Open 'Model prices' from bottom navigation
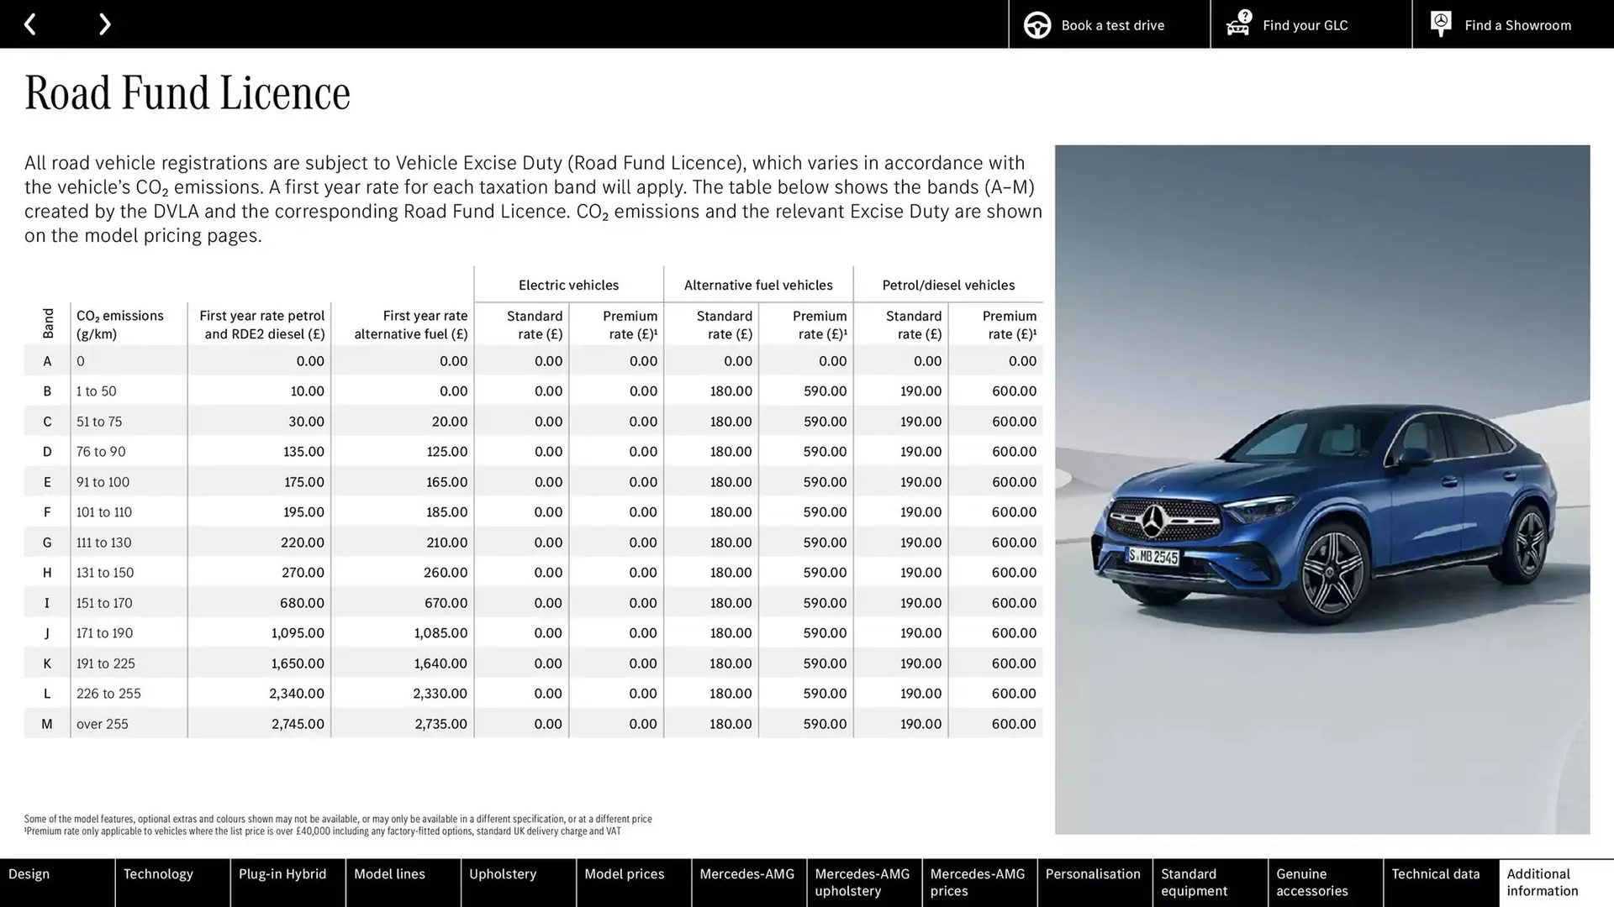This screenshot has width=1614, height=907. [x=624, y=873]
